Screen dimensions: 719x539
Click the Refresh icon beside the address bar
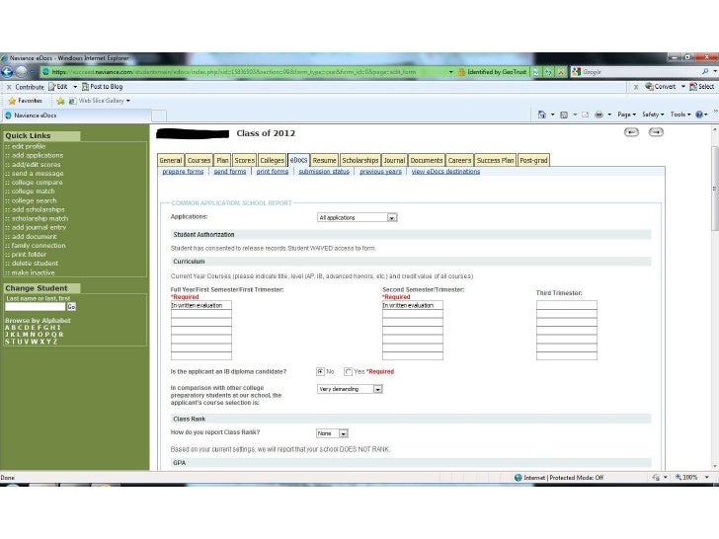[x=548, y=72]
